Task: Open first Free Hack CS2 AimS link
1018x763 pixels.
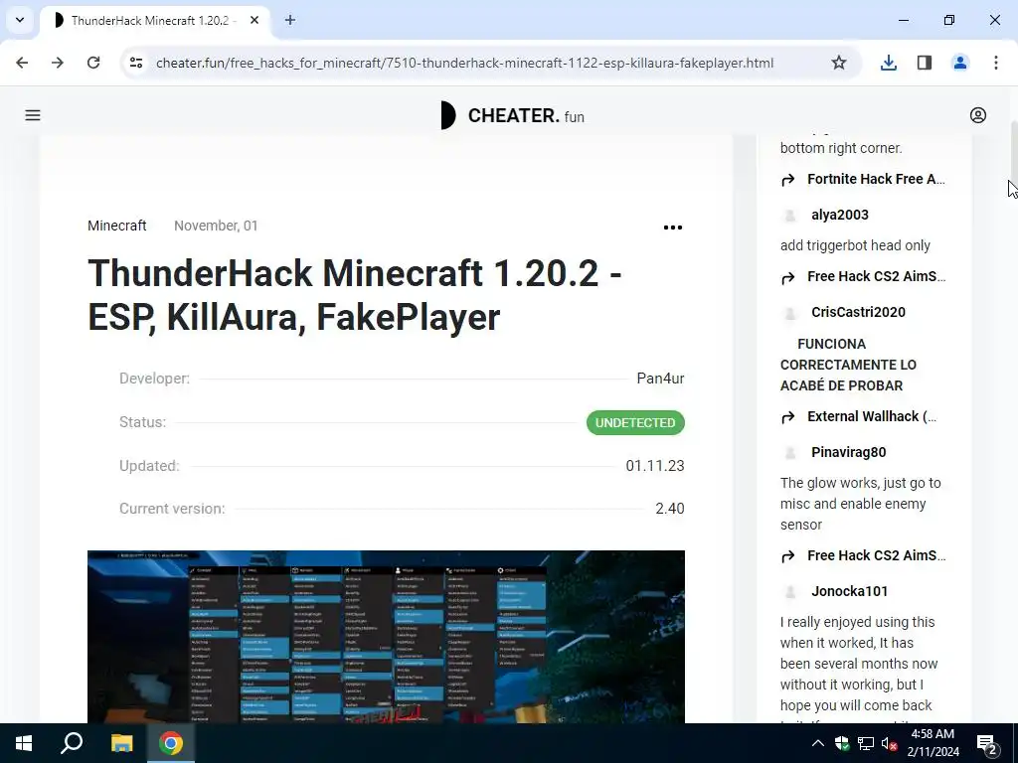Action: [x=876, y=276]
